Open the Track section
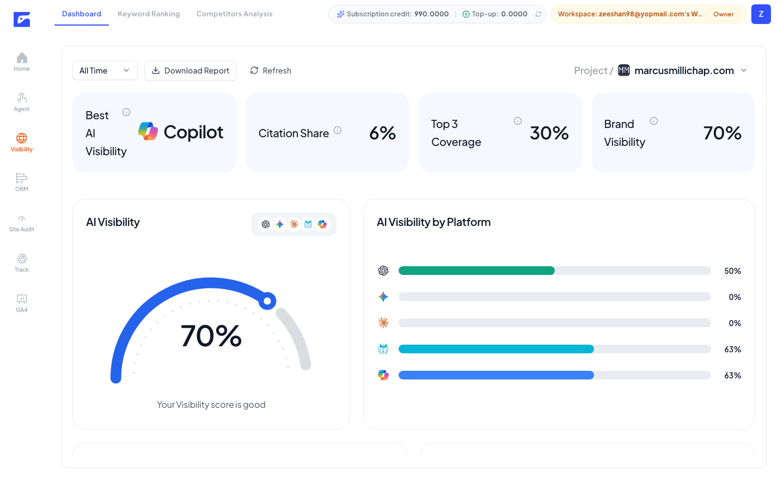 coord(22,262)
